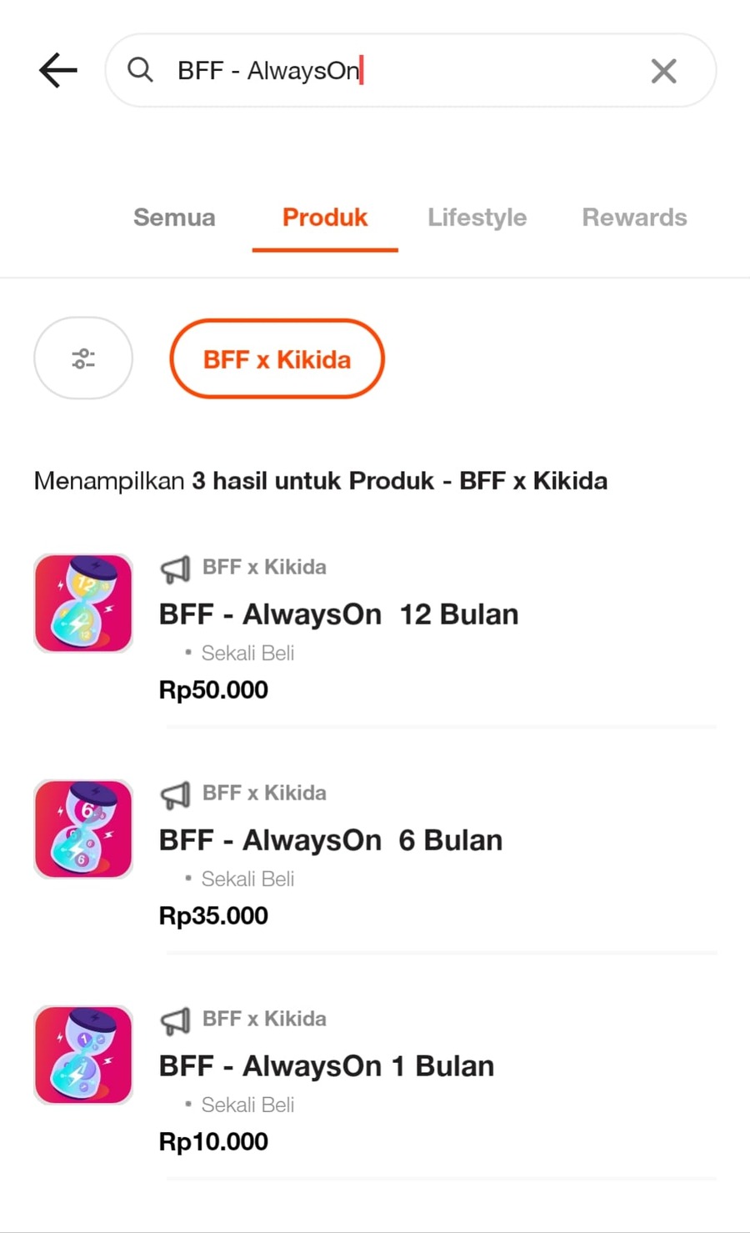Select BFF - AlwaysOn 6 Bulan title
This screenshot has height=1233, width=750.
(x=330, y=840)
